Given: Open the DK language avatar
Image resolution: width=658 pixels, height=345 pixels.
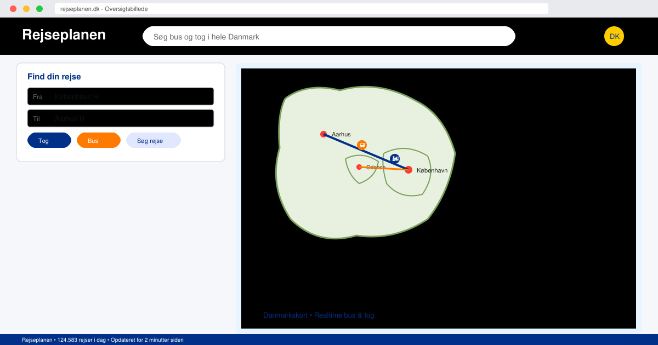Looking at the screenshot, I should point(614,36).
